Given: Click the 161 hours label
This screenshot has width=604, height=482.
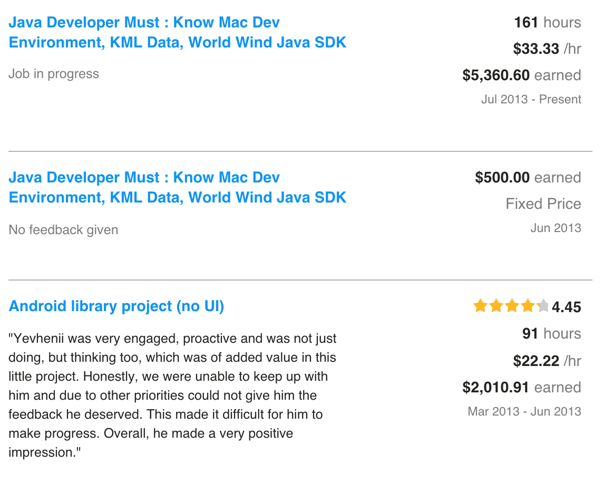Looking at the screenshot, I should coord(548,22).
